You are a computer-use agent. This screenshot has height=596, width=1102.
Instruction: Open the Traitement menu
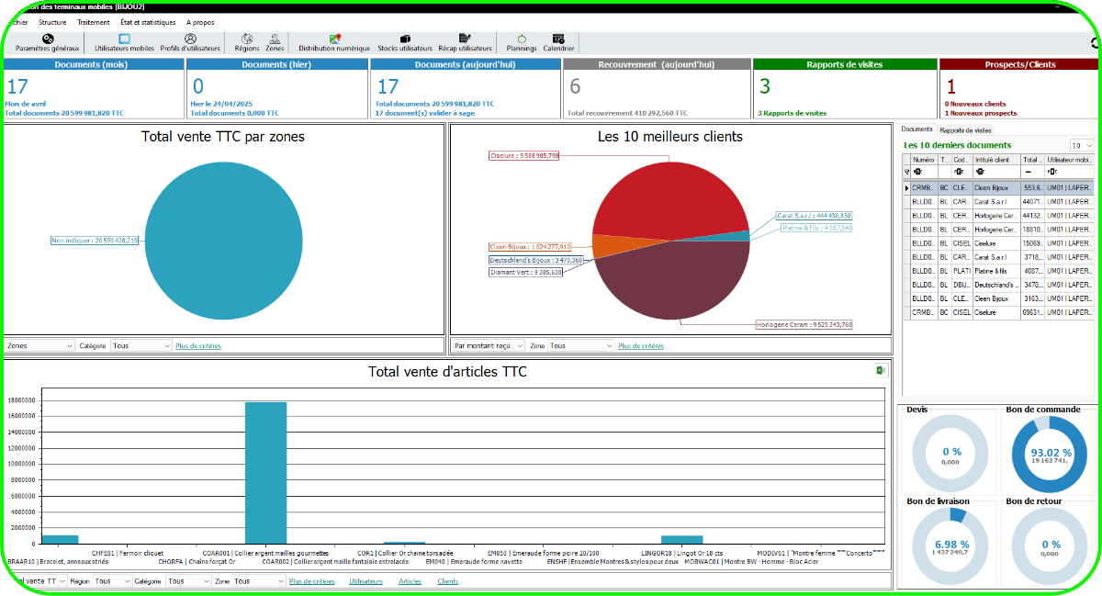click(94, 21)
